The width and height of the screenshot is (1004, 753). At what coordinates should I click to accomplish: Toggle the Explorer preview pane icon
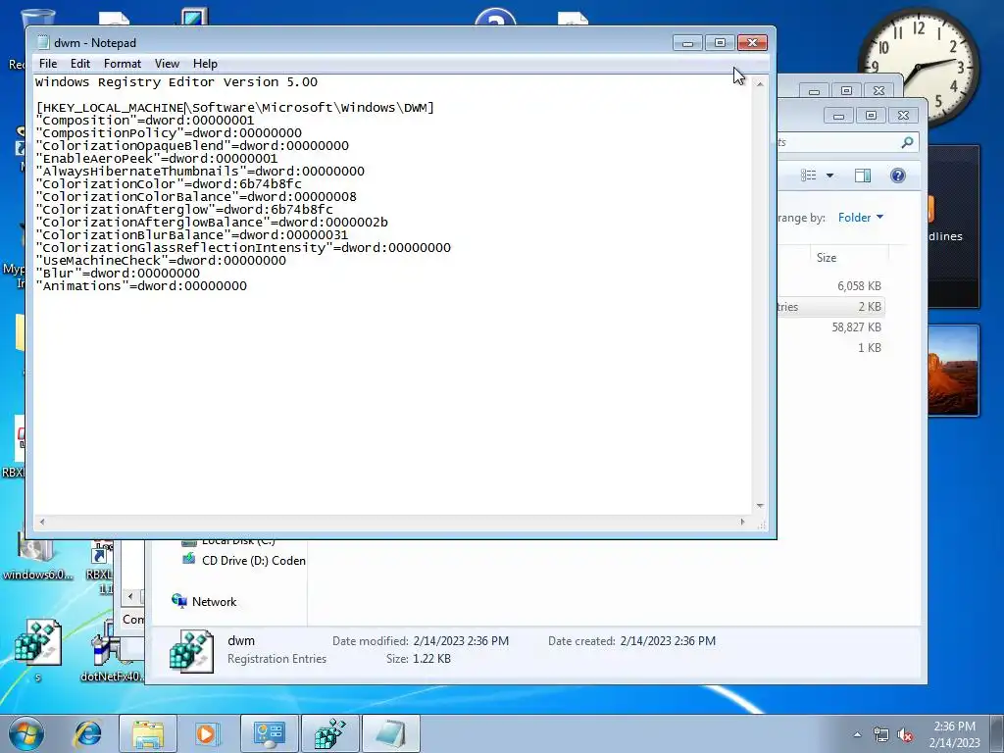[x=863, y=176]
